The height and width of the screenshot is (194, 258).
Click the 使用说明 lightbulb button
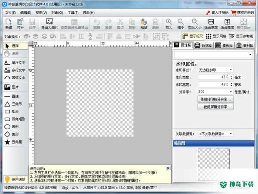click(x=15, y=179)
